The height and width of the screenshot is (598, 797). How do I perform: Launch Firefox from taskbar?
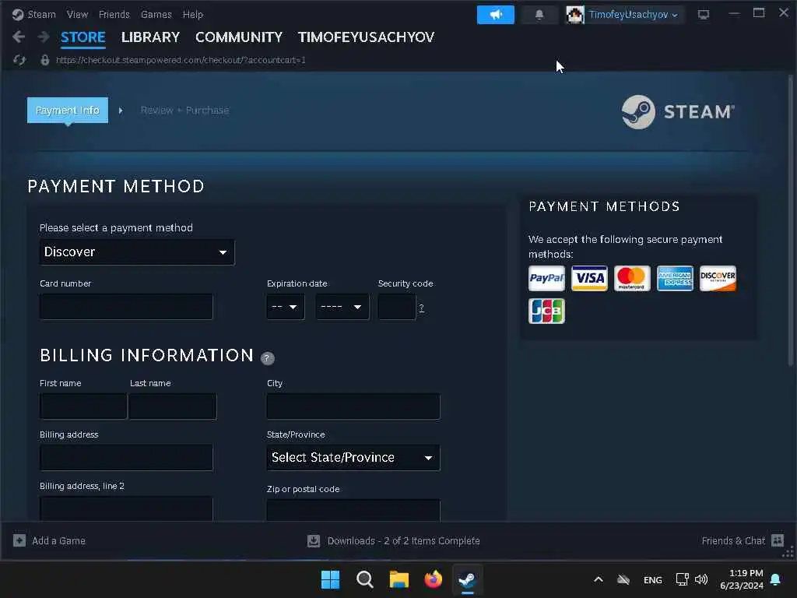[x=433, y=579]
